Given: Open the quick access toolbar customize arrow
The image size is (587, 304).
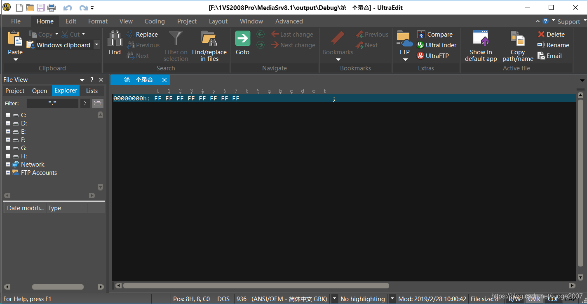Looking at the screenshot, I should click(x=92, y=8).
